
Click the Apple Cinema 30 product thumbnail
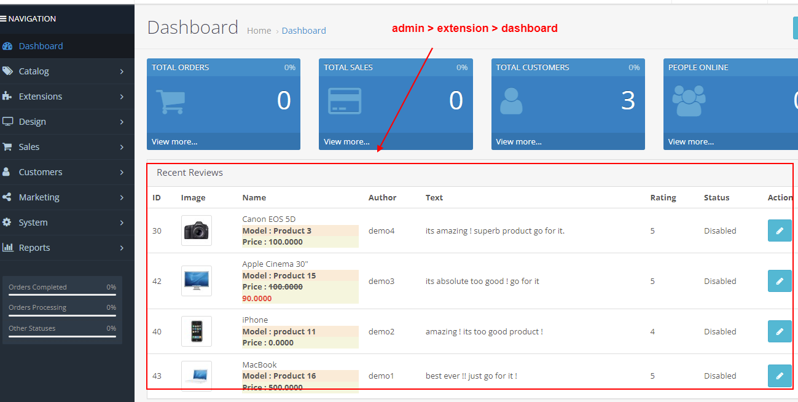point(196,281)
